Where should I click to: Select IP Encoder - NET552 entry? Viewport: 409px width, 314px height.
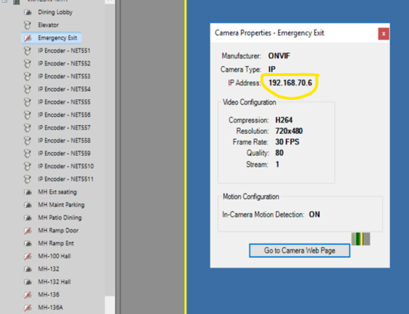coord(64,64)
